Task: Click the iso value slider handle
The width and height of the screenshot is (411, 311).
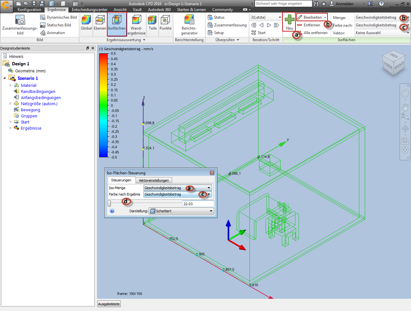Action: 109,204
